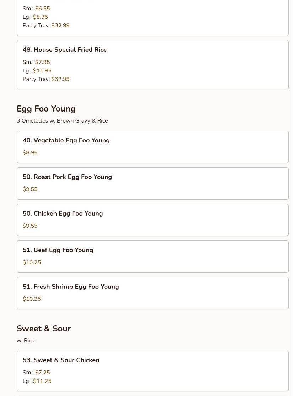The height and width of the screenshot is (396, 300).
Task: Click the Beef Egg Foo Young $10.25 price
Action: 32,262
